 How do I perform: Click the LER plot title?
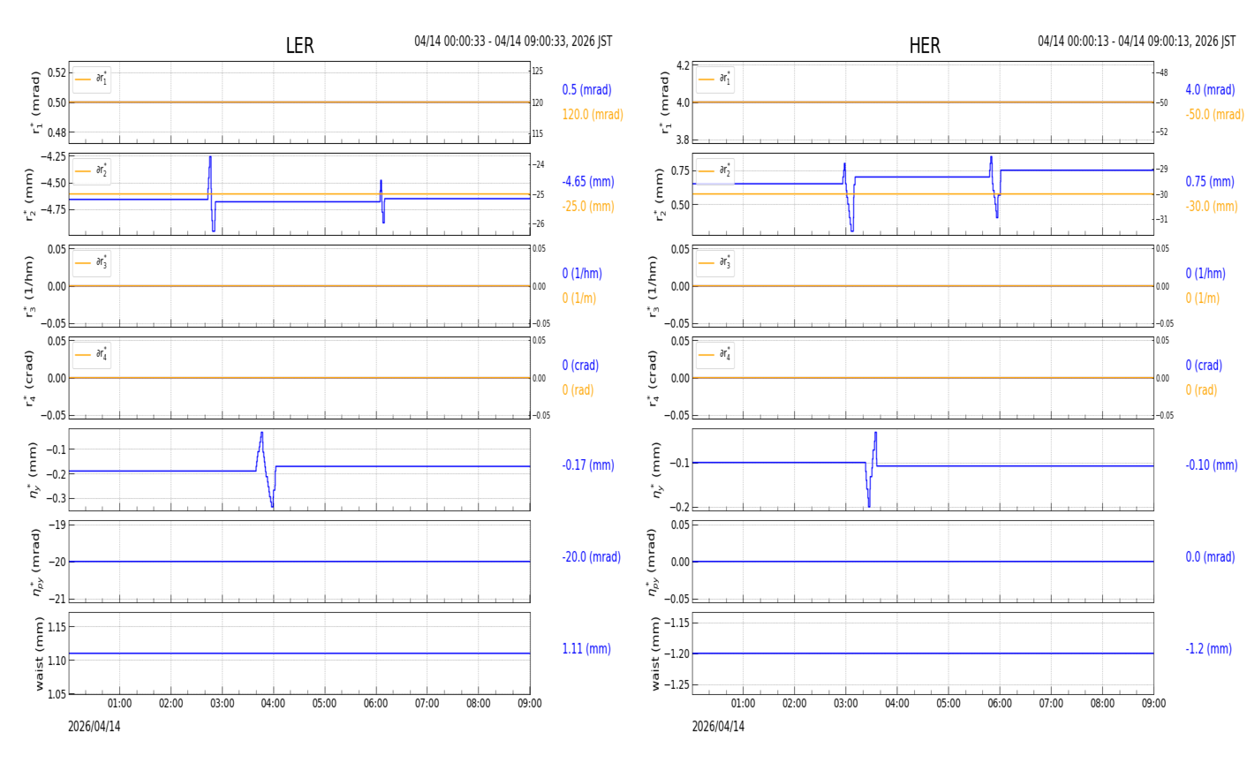(299, 46)
